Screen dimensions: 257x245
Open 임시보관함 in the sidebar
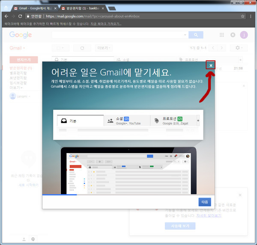click(18, 83)
